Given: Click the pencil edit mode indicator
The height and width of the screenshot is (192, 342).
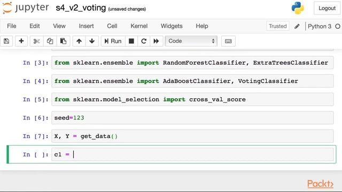Looking at the screenshot, I should tap(297, 26).
